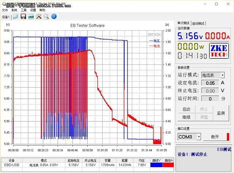Image resolution: width=234 pixels, height=173 pixels.
Task: Open the blue info about icon
Action: 54,17
